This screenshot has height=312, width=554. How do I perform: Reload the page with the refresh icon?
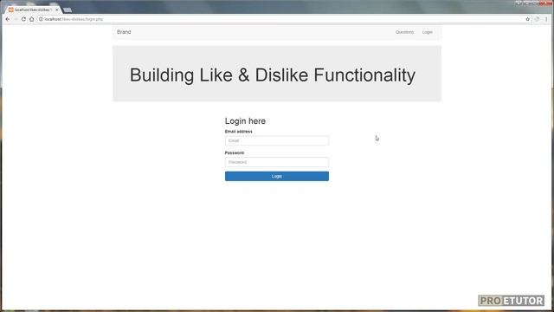tap(23, 19)
